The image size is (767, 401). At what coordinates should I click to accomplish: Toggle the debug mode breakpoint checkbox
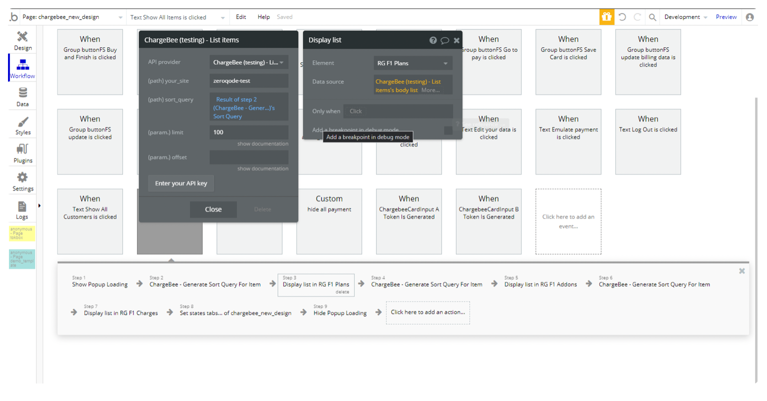point(448,130)
